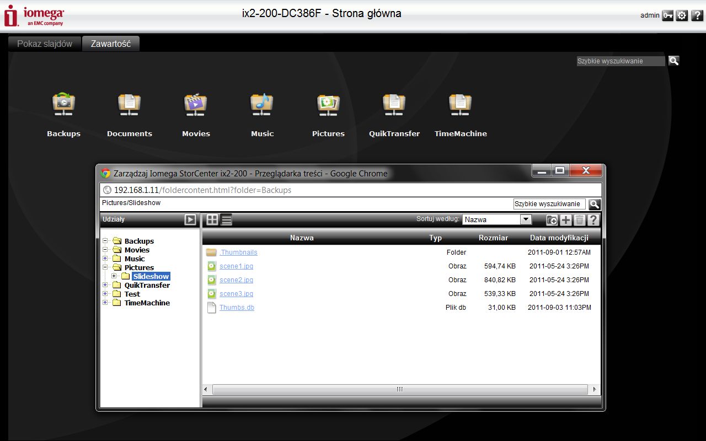Image resolution: width=706 pixels, height=441 pixels.
Task: Click the search magnifier in popup window
Action: pyautogui.click(x=594, y=204)
